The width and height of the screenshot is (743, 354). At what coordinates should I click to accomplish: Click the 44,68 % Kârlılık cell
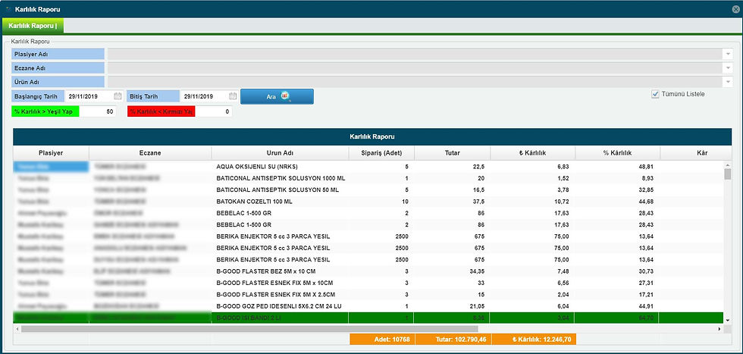[x=617, y=202]
